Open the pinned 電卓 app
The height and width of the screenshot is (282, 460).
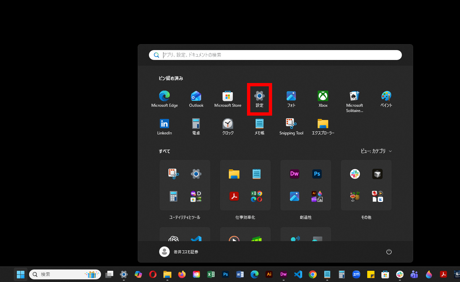tap(196, 127)
